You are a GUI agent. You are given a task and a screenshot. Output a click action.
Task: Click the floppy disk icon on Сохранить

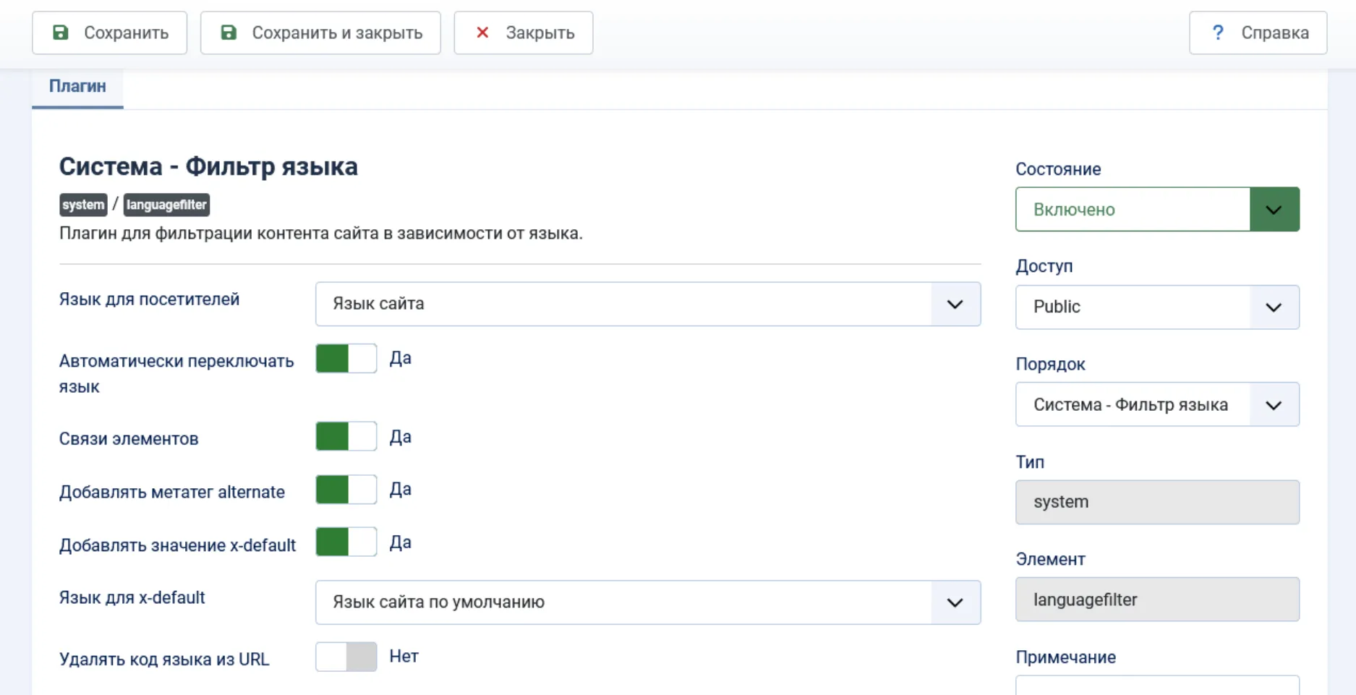click(x=61, y=33)
